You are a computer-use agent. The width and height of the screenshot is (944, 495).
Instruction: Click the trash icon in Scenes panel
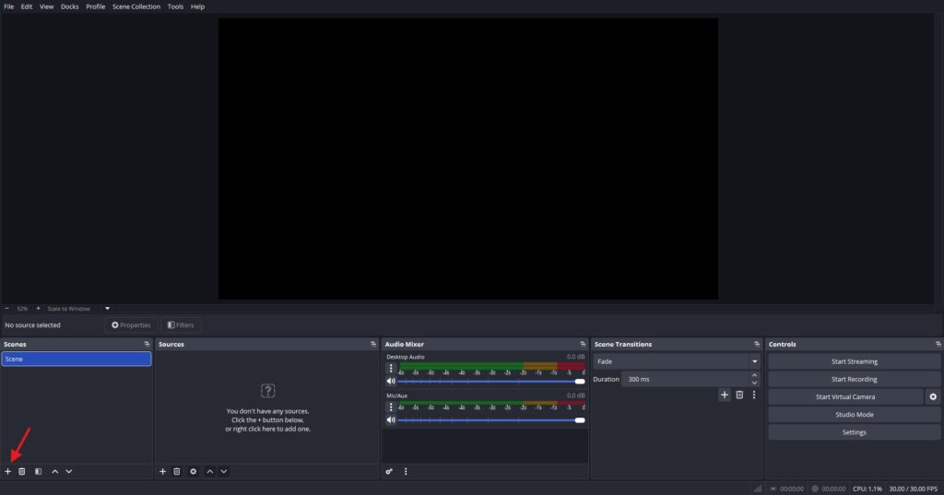pyautogui.click(x=22, y=471)
